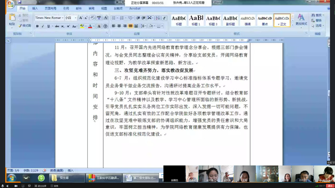The height and width of the screenshot is (188, 335).
Task: Apply bullet list formatting
Action: point(113,18)
